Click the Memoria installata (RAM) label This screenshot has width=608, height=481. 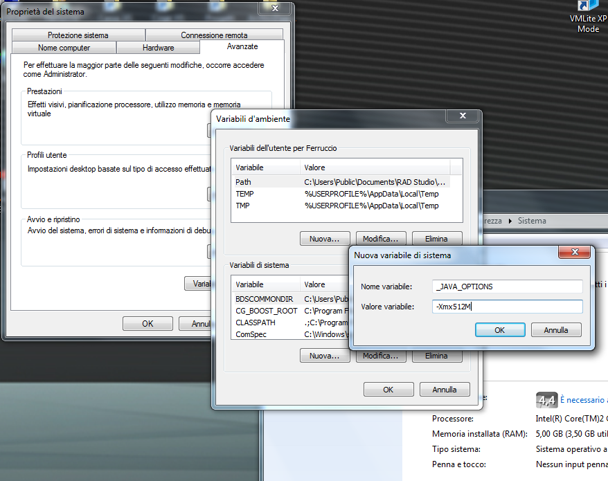click(x=480, y=434)
